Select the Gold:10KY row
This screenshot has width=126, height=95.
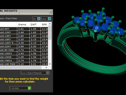pos(24,32)
